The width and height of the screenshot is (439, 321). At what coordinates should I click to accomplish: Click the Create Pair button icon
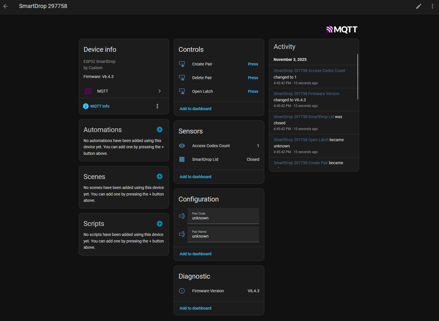point(182,64)
